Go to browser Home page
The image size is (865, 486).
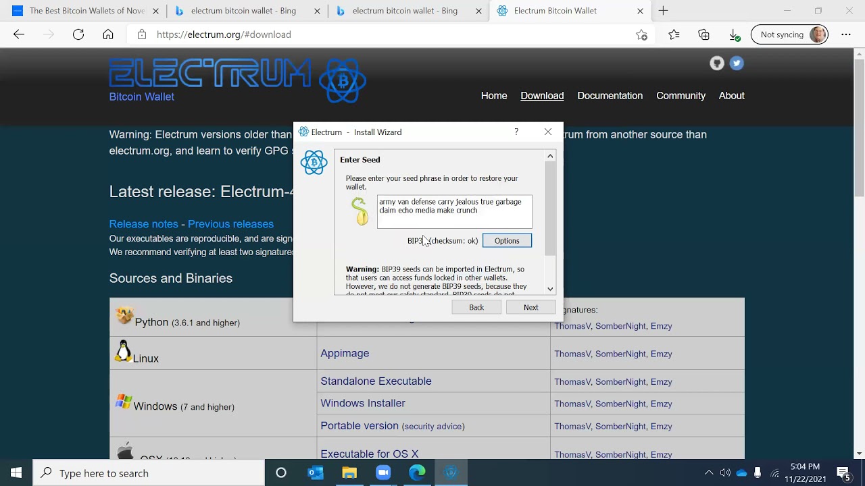coord(108,34)
